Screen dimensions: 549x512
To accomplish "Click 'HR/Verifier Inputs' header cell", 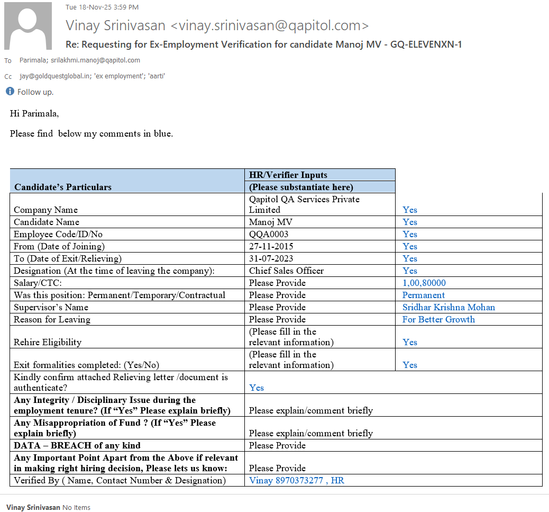I will point(320,175).
